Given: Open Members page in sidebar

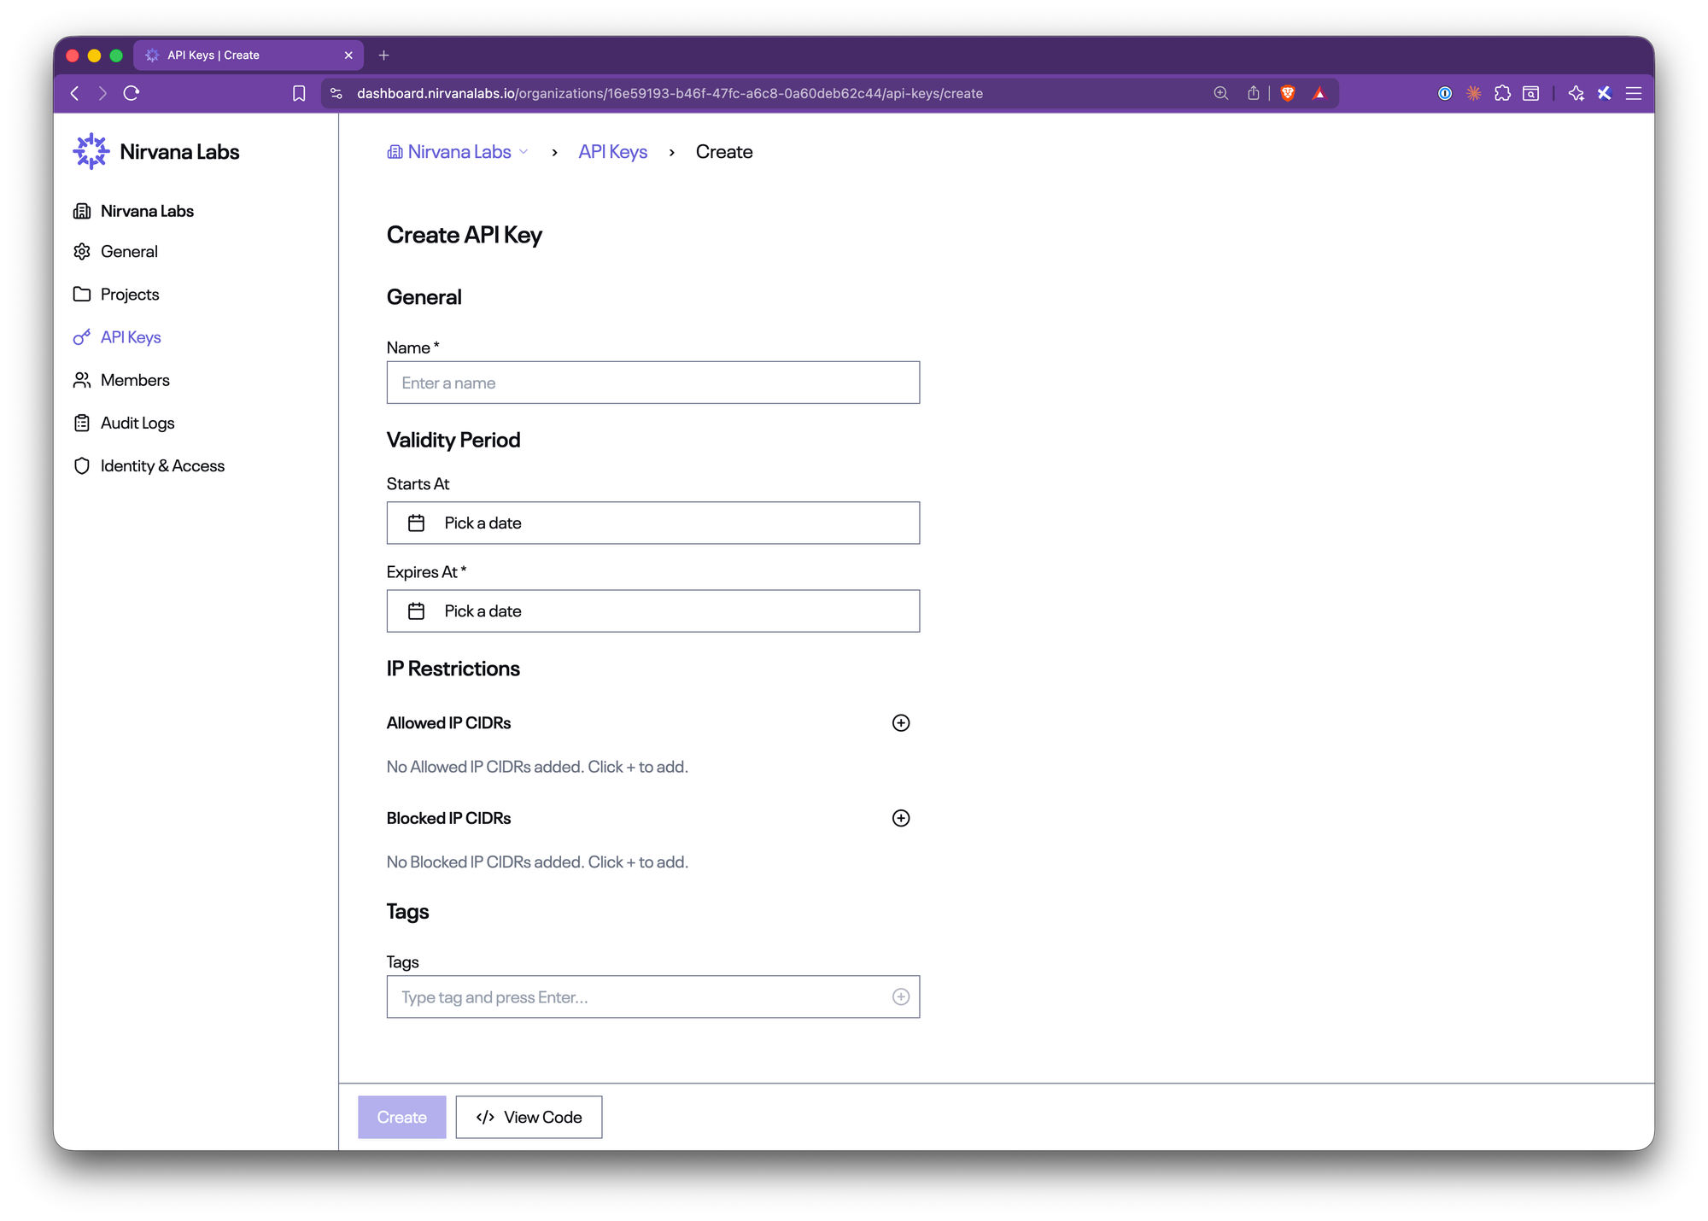Looking at the screenshot, I should coord(135,380).
